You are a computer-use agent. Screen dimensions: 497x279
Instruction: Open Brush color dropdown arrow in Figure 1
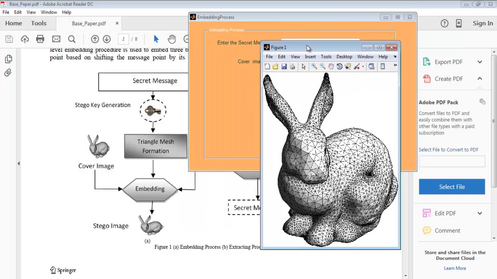363,67
